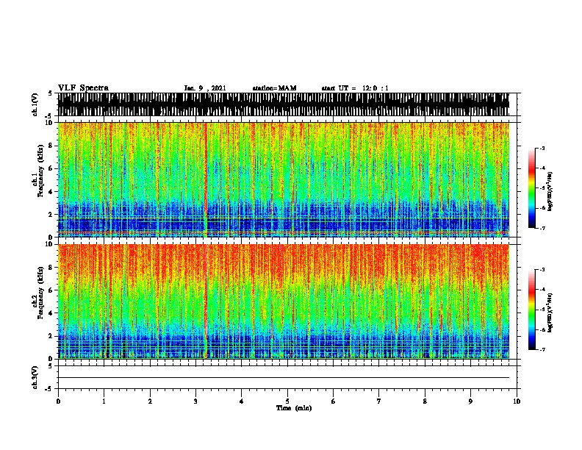The width and height of the screenshot is (582, 450).
Task: Click the "ch.3(V)" axis label
Action: click(x=35, y=377)
